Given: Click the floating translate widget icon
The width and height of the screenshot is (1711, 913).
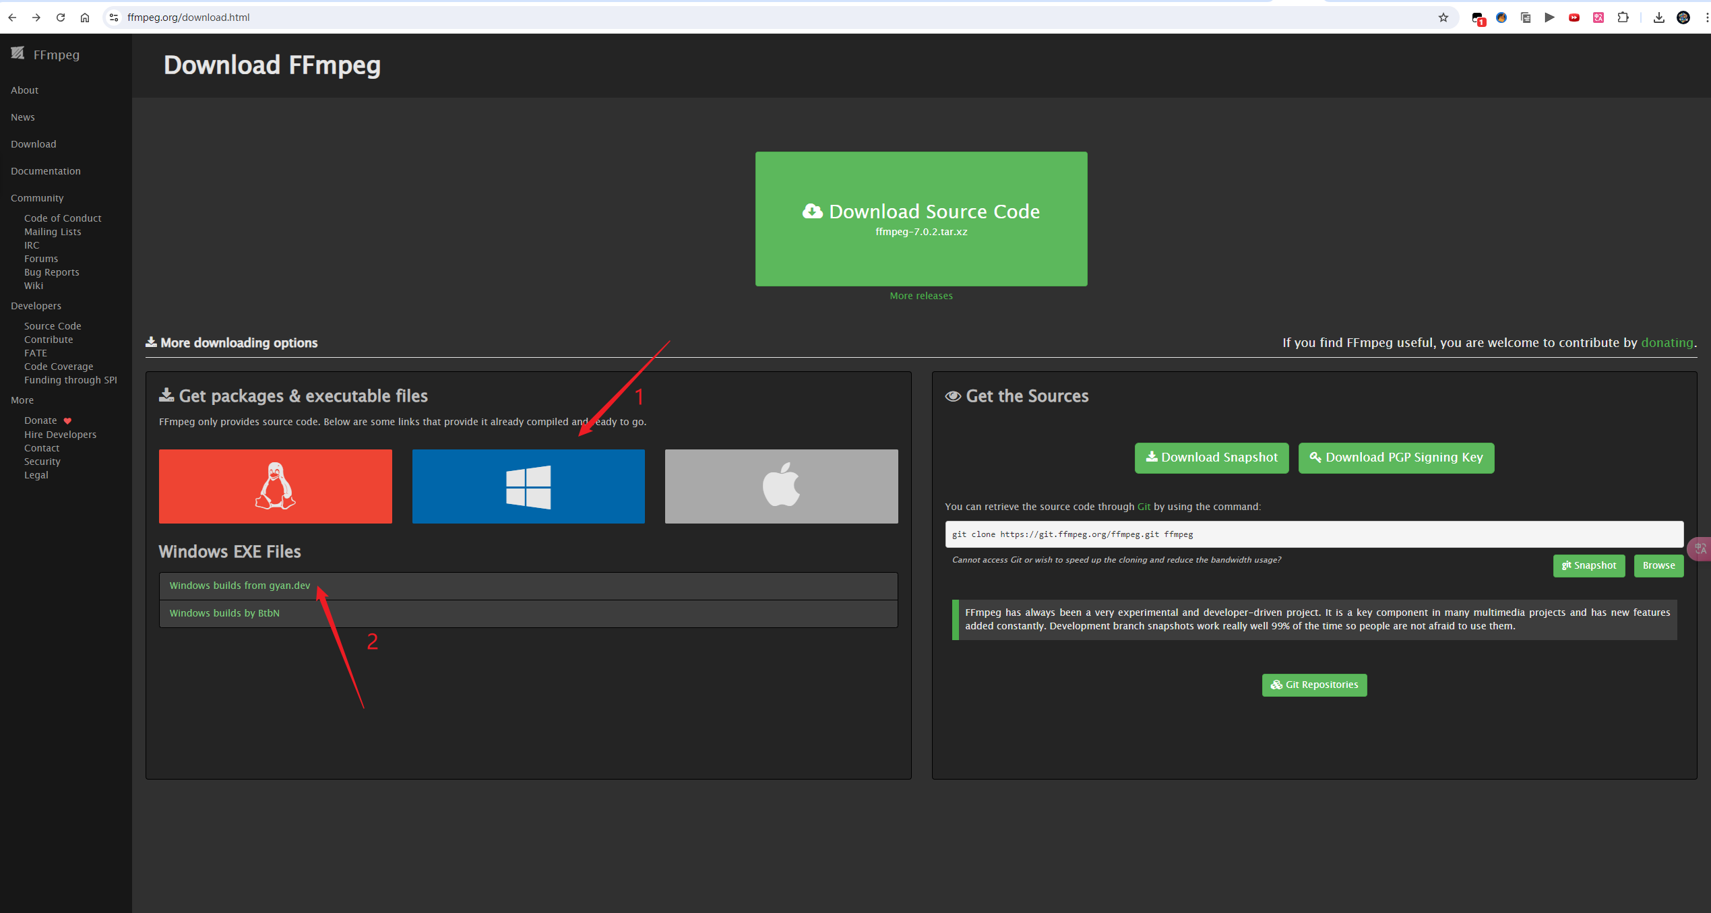Looking at the screenshot, I should [x=1700, y=548].
